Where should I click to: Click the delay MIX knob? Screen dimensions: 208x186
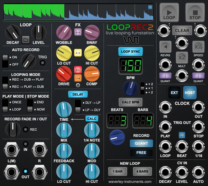[64, 130]
